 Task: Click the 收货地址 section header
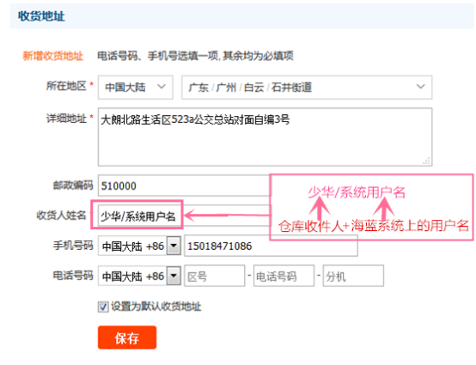click(41, 16)
